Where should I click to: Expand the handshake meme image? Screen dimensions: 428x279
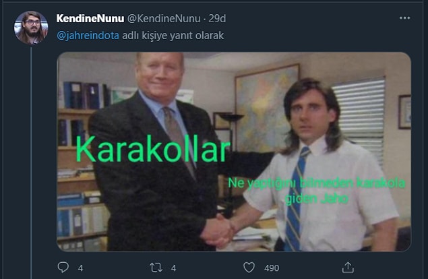pyautogui.click(x=234, y=152)
